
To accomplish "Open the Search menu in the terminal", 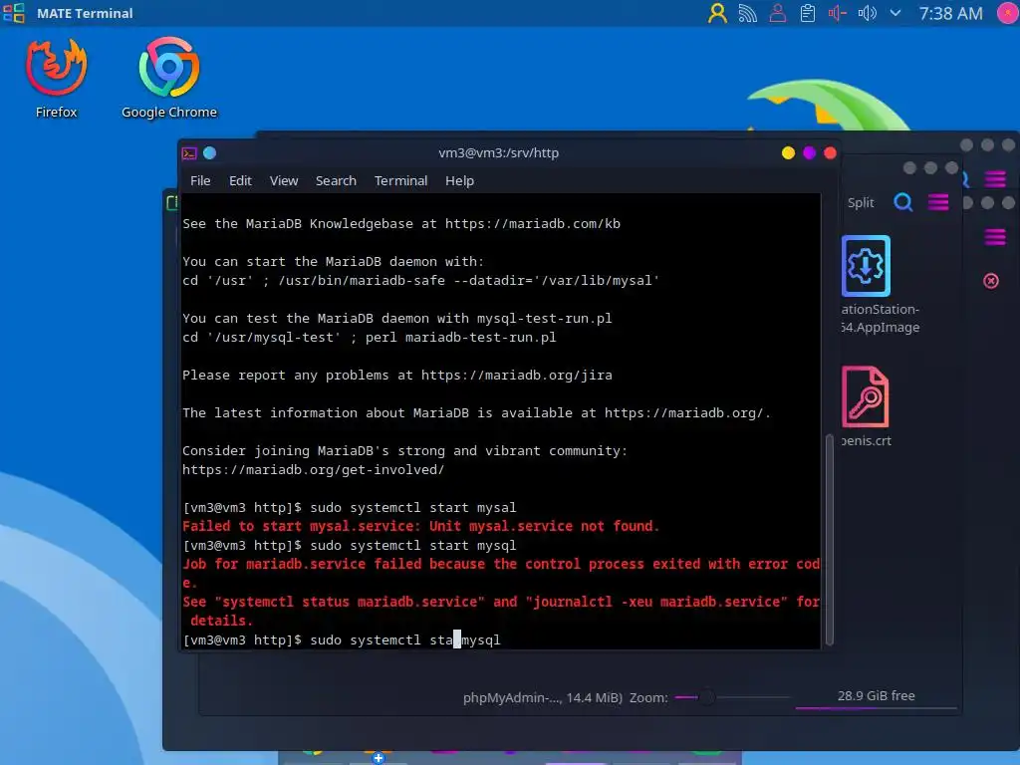I will point(336,181).
